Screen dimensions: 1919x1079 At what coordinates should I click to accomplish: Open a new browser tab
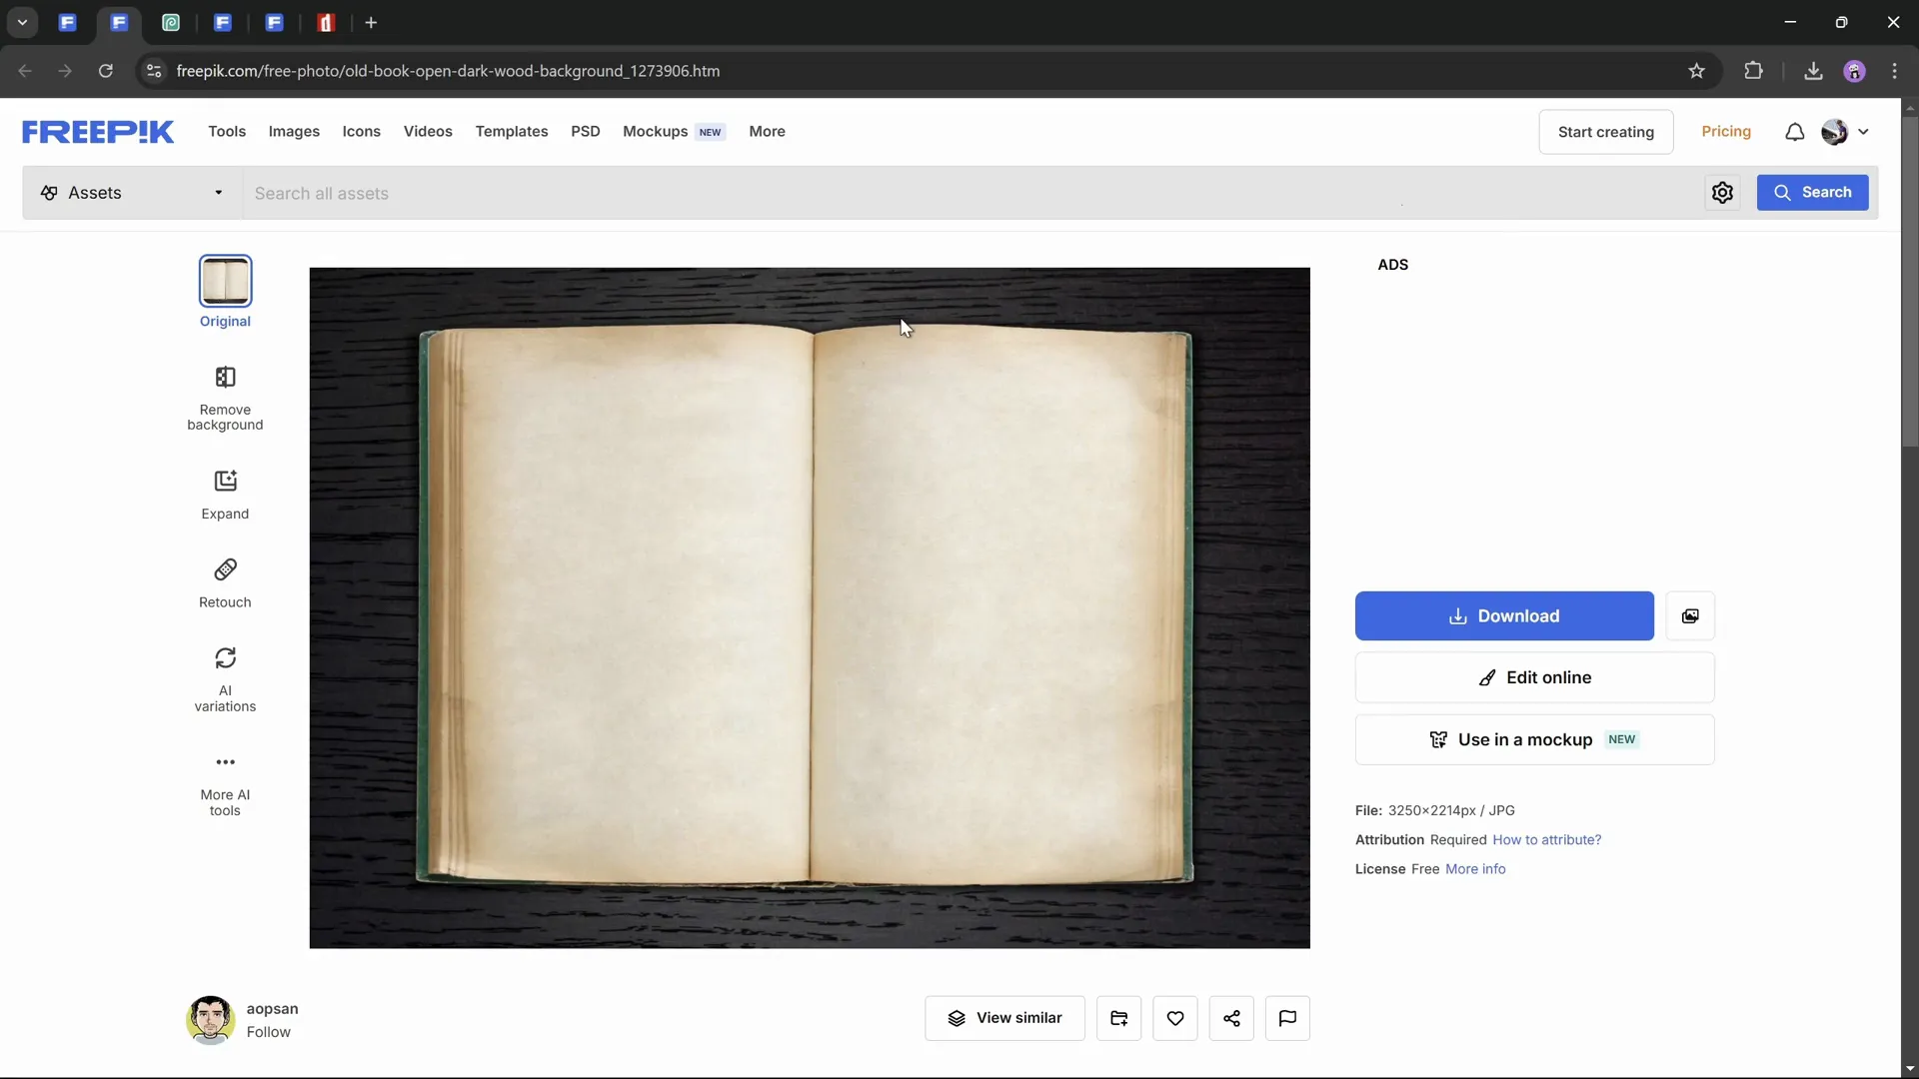371,22
